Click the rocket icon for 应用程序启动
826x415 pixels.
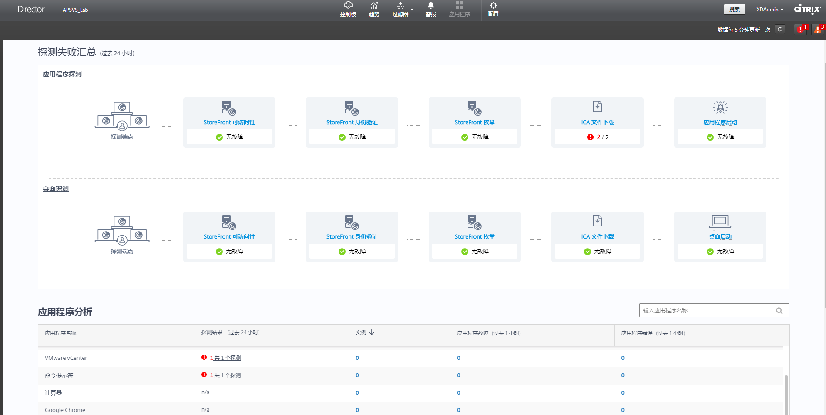pos(720,107)
